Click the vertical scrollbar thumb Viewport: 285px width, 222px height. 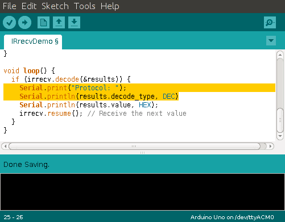pos(280,120)
